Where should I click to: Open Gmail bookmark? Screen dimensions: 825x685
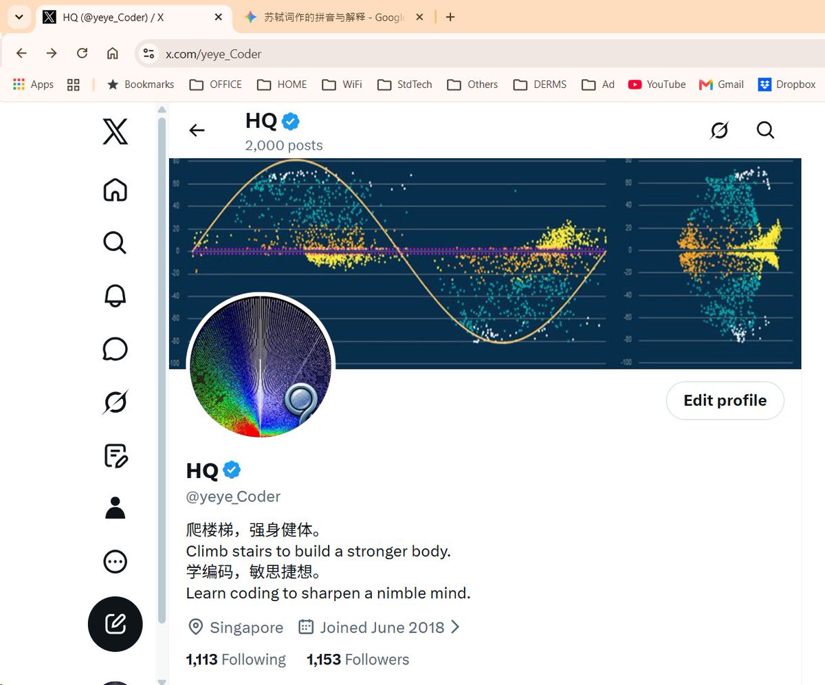721,84
